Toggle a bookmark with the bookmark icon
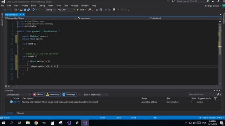The image size is (225, 126). point(114,10)
